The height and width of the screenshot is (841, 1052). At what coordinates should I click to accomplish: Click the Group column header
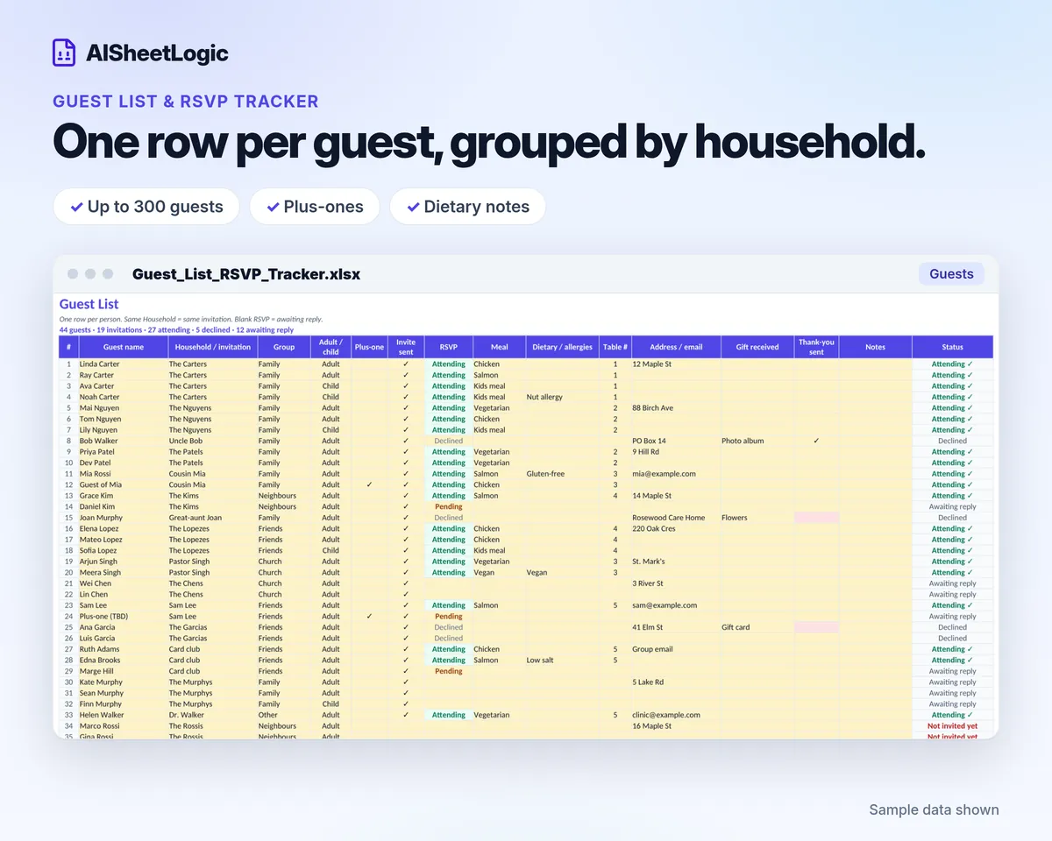(x=284, y=347)
